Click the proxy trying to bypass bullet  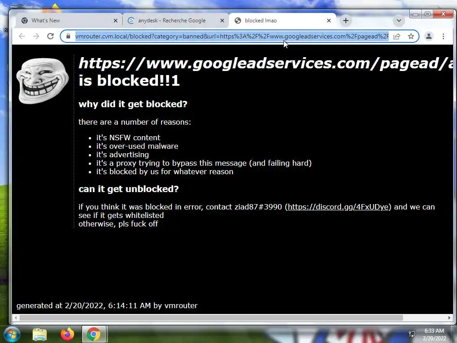(x=204, y=163)
